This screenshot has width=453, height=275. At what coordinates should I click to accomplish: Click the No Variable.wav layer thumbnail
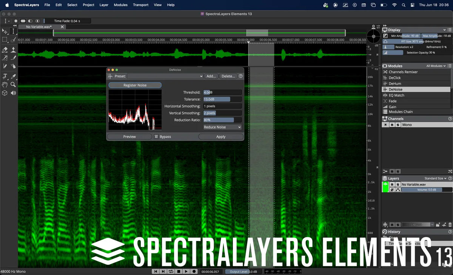pyautogui.click(x=385, y=187)
